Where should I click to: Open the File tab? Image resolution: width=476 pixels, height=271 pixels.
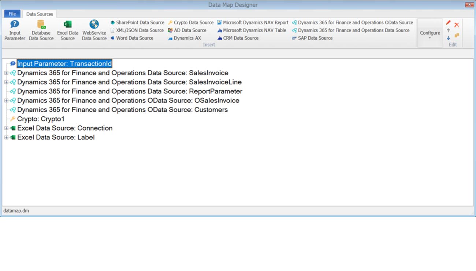coord(12,14)
